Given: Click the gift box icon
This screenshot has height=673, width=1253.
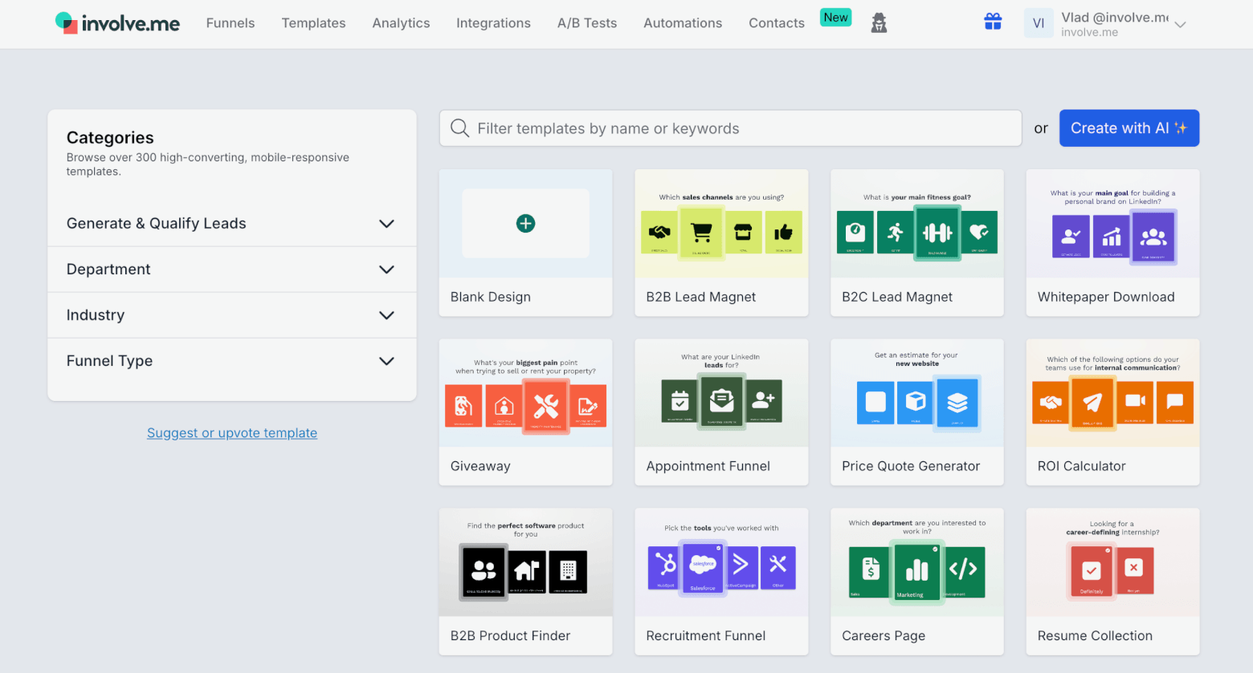Looking at the screenshot, I should 993,22.
